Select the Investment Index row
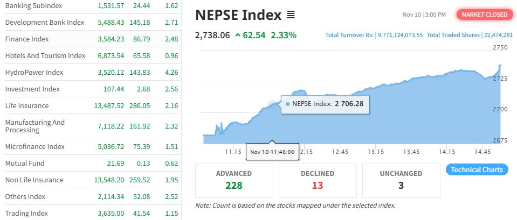517x220 pixels. click(32, 89)
